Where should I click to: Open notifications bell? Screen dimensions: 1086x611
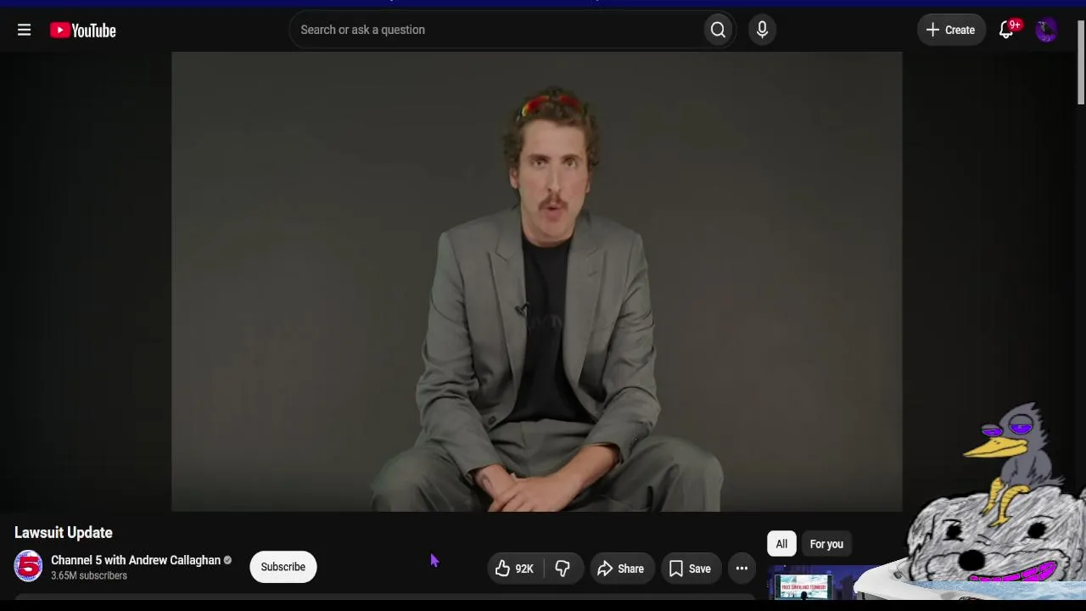pos(1006,30)
